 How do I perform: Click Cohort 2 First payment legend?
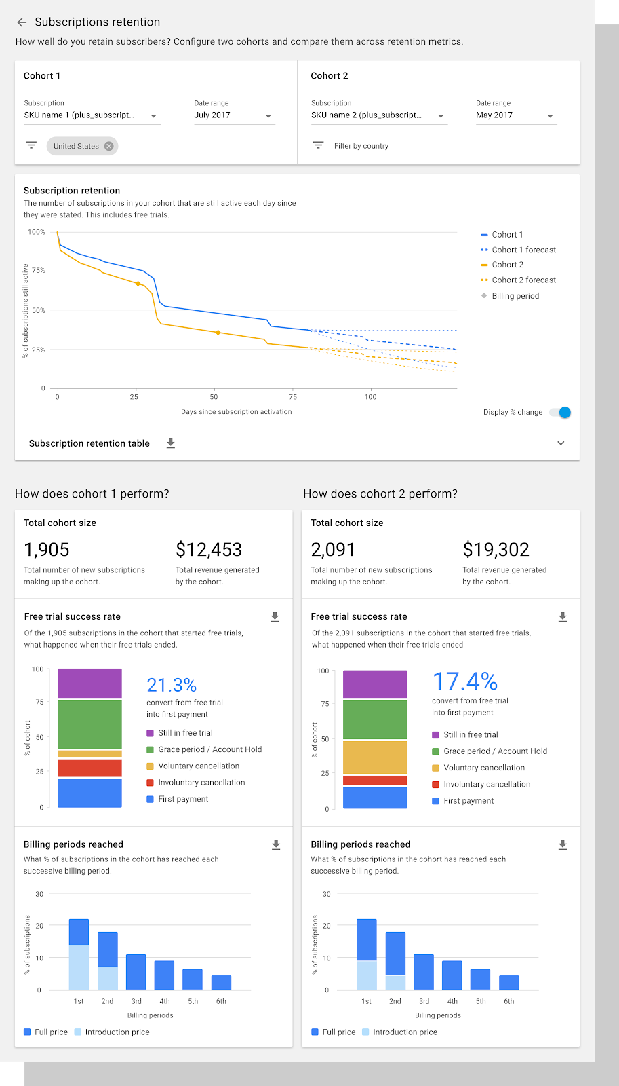click(x=463, y=801)
